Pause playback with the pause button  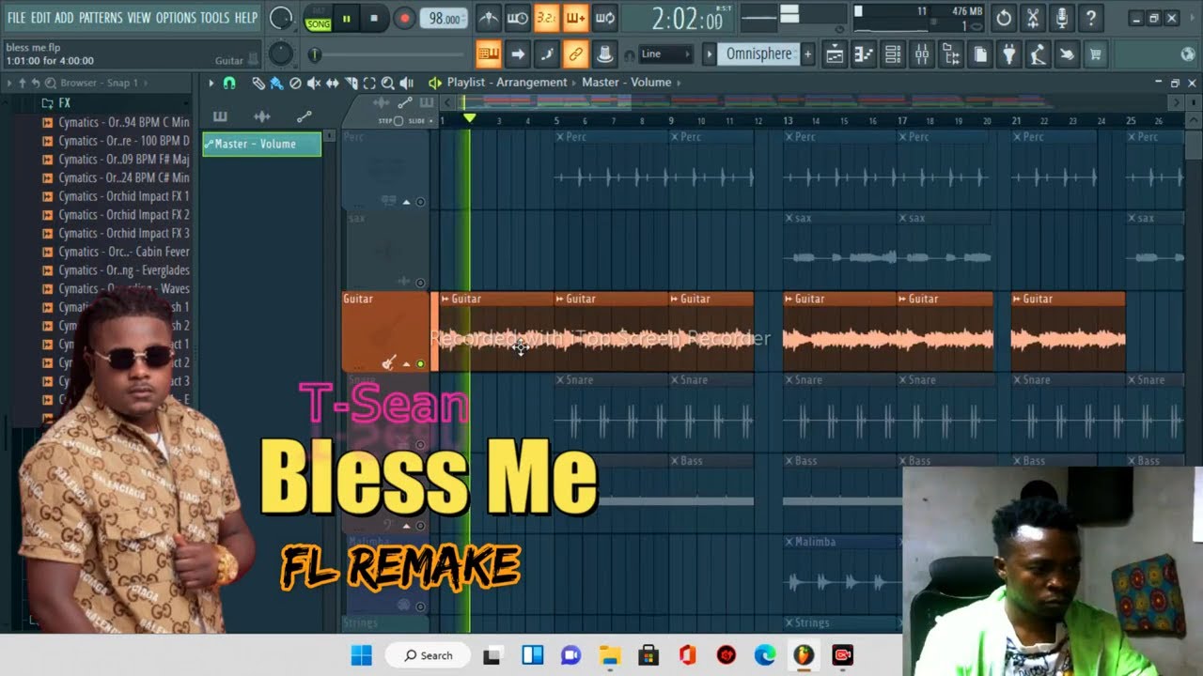(346, 18)
